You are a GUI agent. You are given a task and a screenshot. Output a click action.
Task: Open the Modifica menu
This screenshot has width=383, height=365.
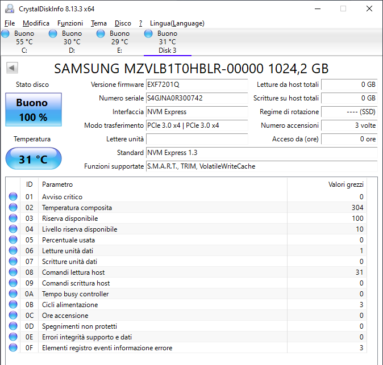pos(36,23)
